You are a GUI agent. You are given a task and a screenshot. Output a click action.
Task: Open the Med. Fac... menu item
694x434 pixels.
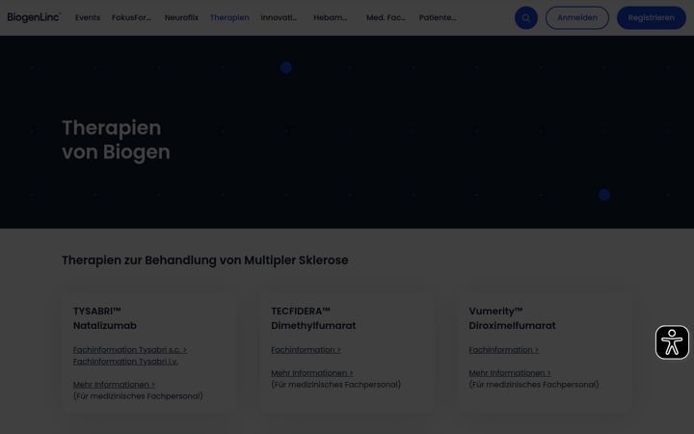click(386, 17)
